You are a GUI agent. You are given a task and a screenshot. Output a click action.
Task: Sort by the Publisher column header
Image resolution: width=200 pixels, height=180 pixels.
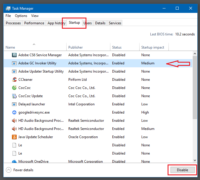click(x=88, y=47)
